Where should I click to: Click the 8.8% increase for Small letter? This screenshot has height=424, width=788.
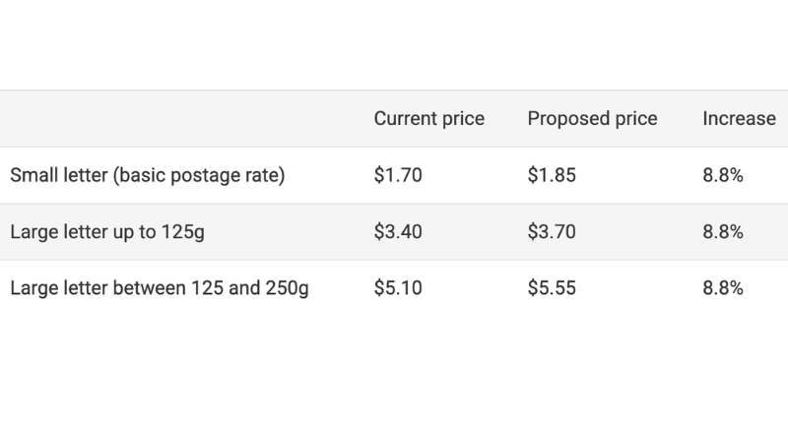[722, 176]
